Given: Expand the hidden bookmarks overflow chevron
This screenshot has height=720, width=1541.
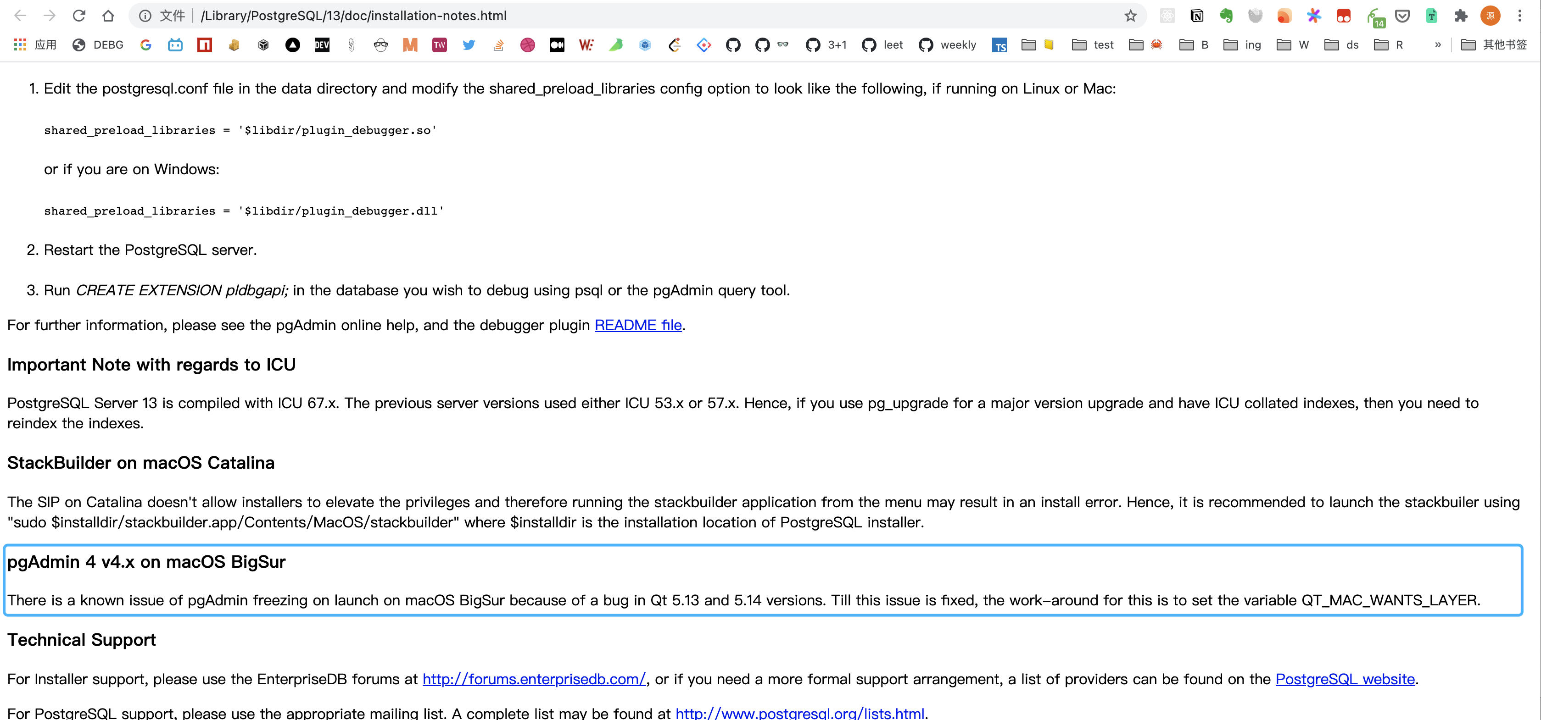Looking at the screenshot, I should pos(1437,45).
